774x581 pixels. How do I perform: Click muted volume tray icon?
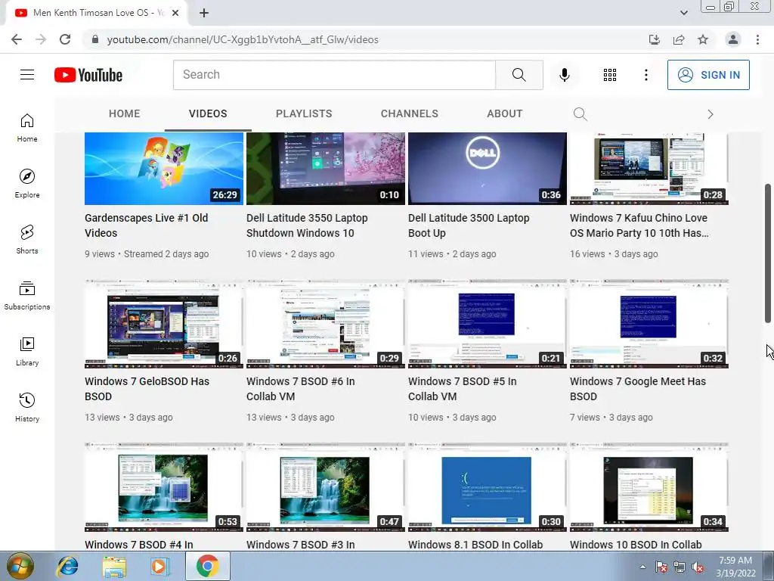coord(698,567)
